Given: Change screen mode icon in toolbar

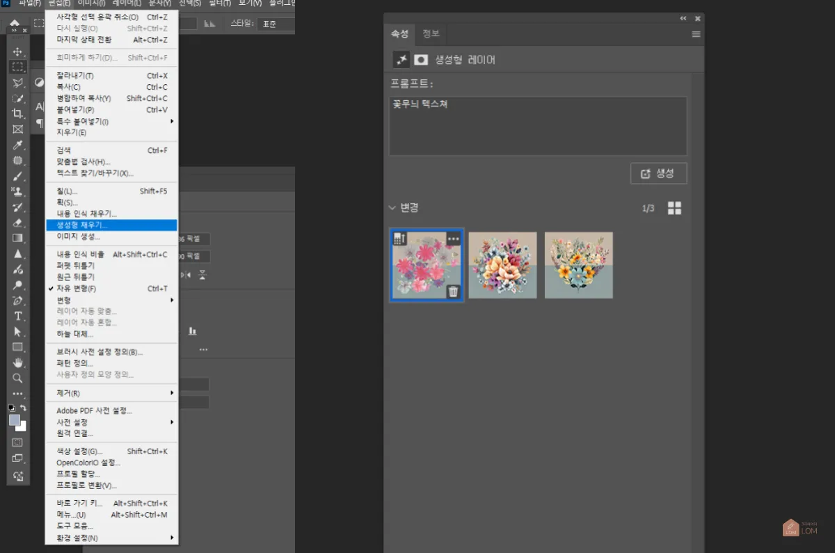Looking at the screenshot, I should [x=18, y=458].
